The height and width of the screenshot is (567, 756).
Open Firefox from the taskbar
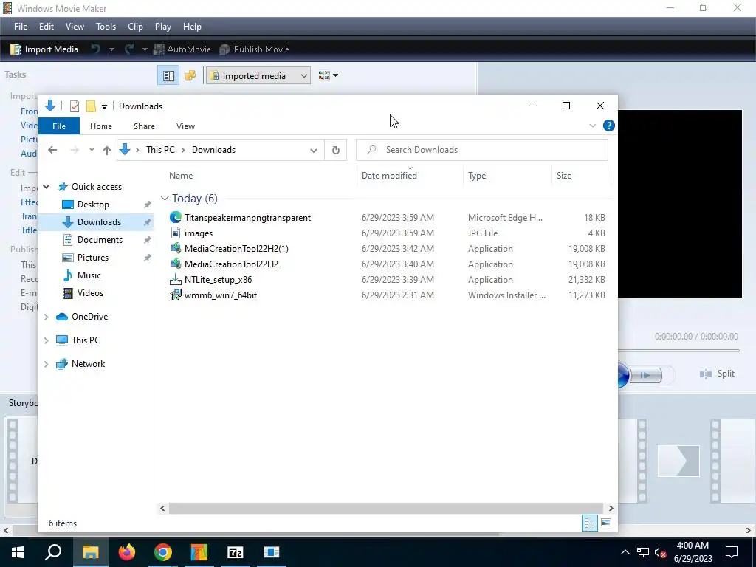point(127,552)
